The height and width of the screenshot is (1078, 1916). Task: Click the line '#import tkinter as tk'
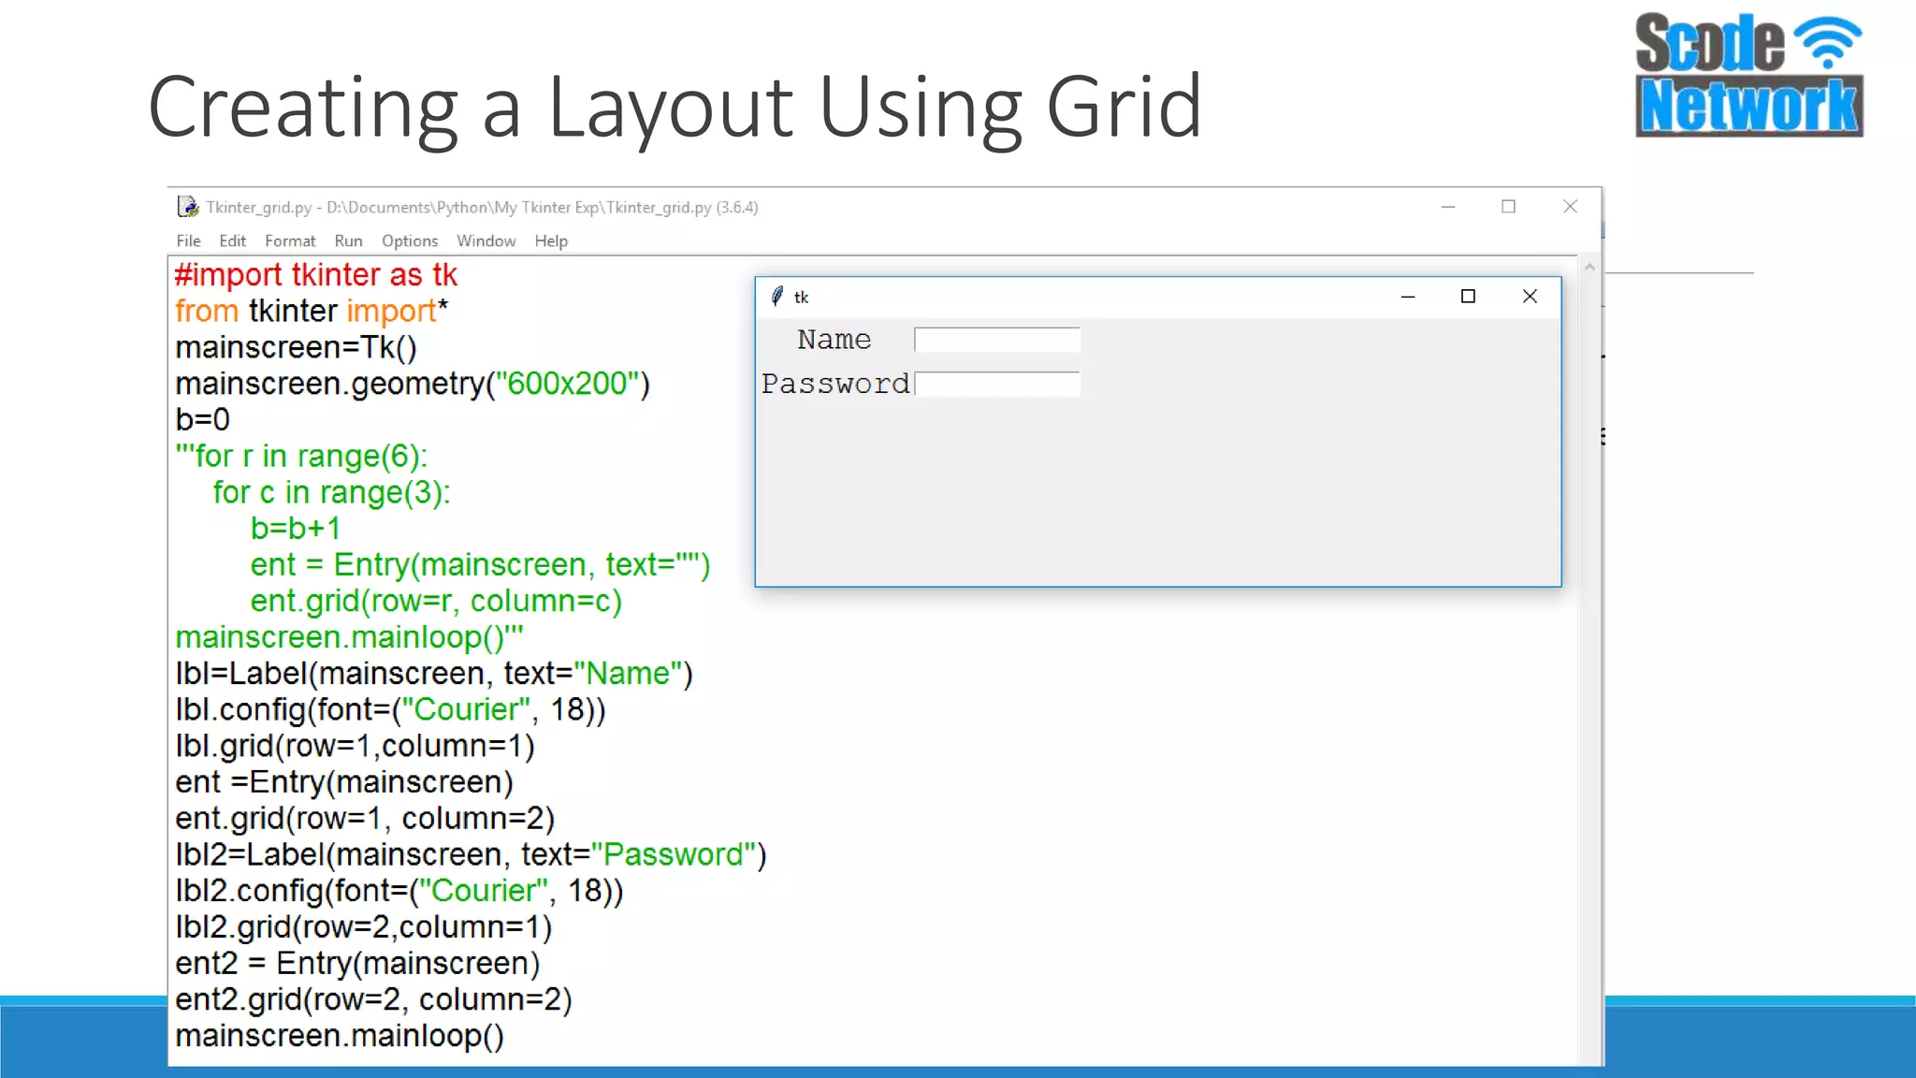[x=316, y=275]
